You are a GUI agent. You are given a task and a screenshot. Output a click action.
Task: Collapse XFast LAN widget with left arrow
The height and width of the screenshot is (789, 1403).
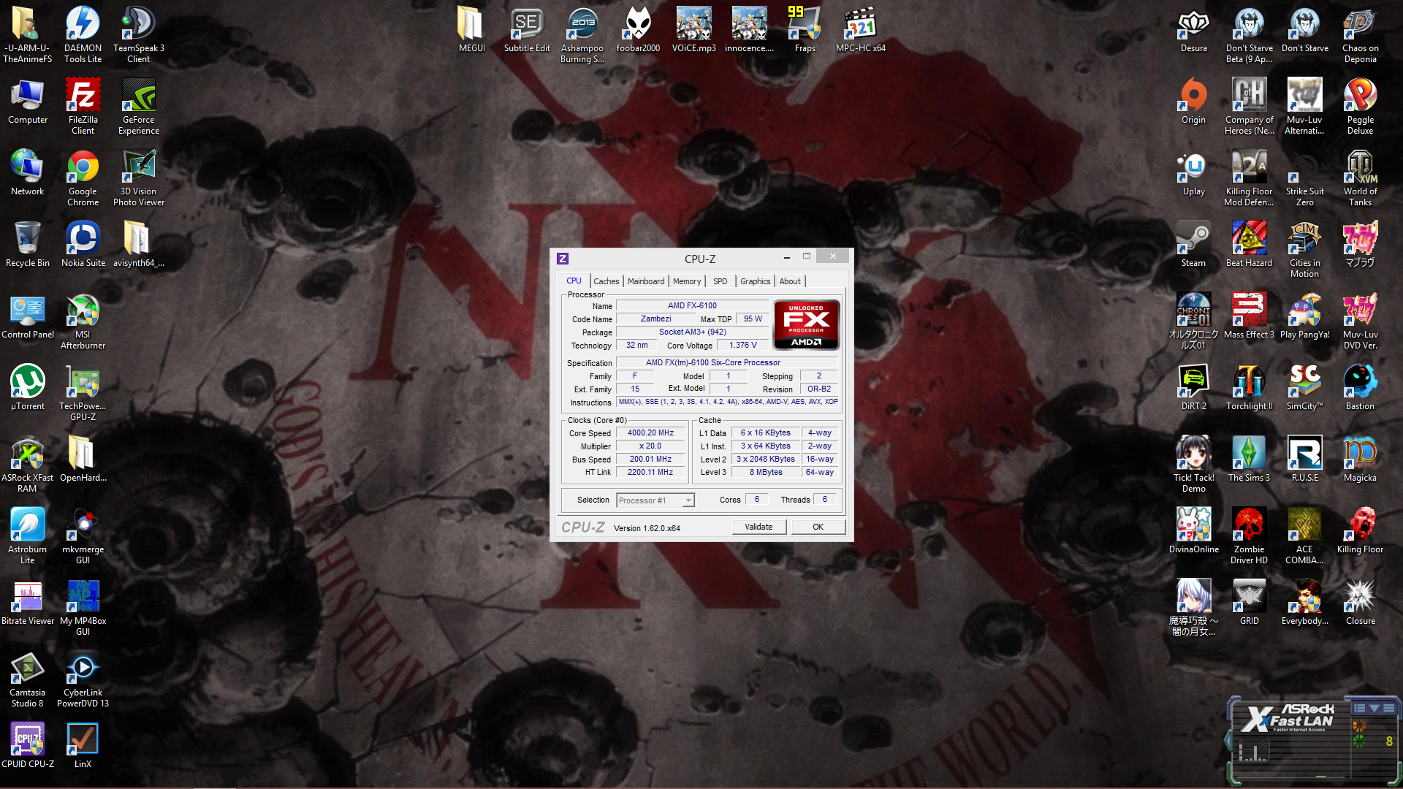[x=1228, y=739]
